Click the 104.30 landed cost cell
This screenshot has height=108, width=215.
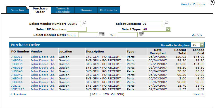tap(199, 64)
